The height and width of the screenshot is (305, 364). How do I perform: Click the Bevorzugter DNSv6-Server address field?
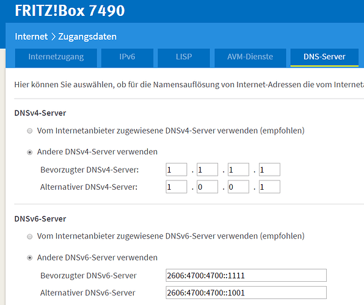pos(246,275)
